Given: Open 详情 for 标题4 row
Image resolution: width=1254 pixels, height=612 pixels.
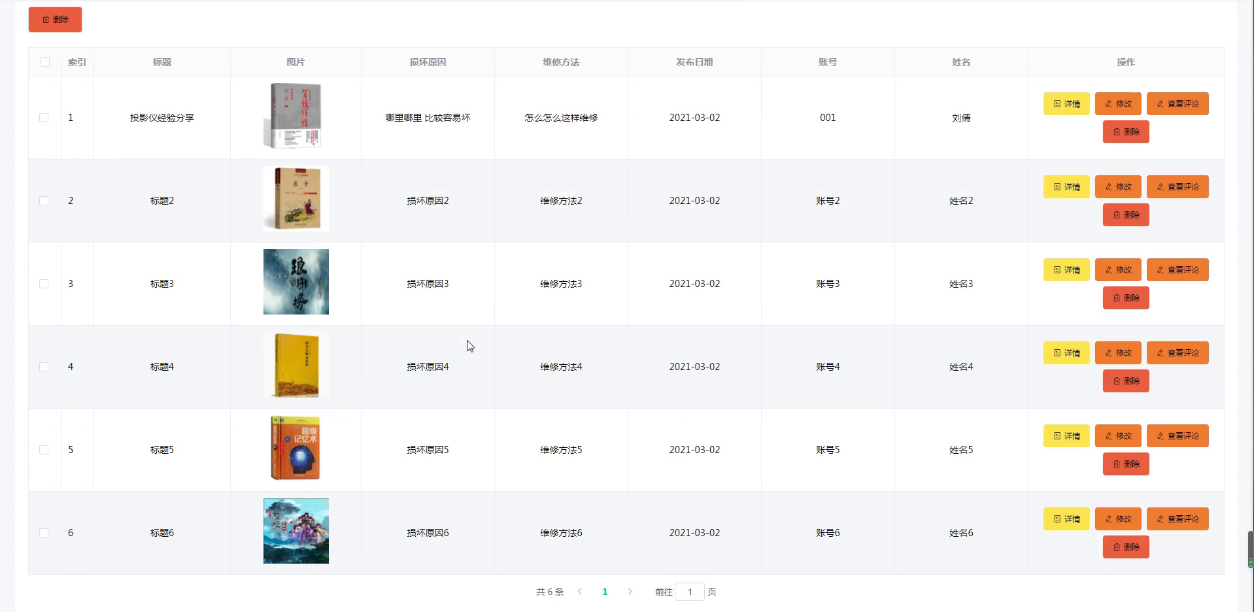Looking at the screenshot, I should pyautogui.click(x=1066, y=353).
